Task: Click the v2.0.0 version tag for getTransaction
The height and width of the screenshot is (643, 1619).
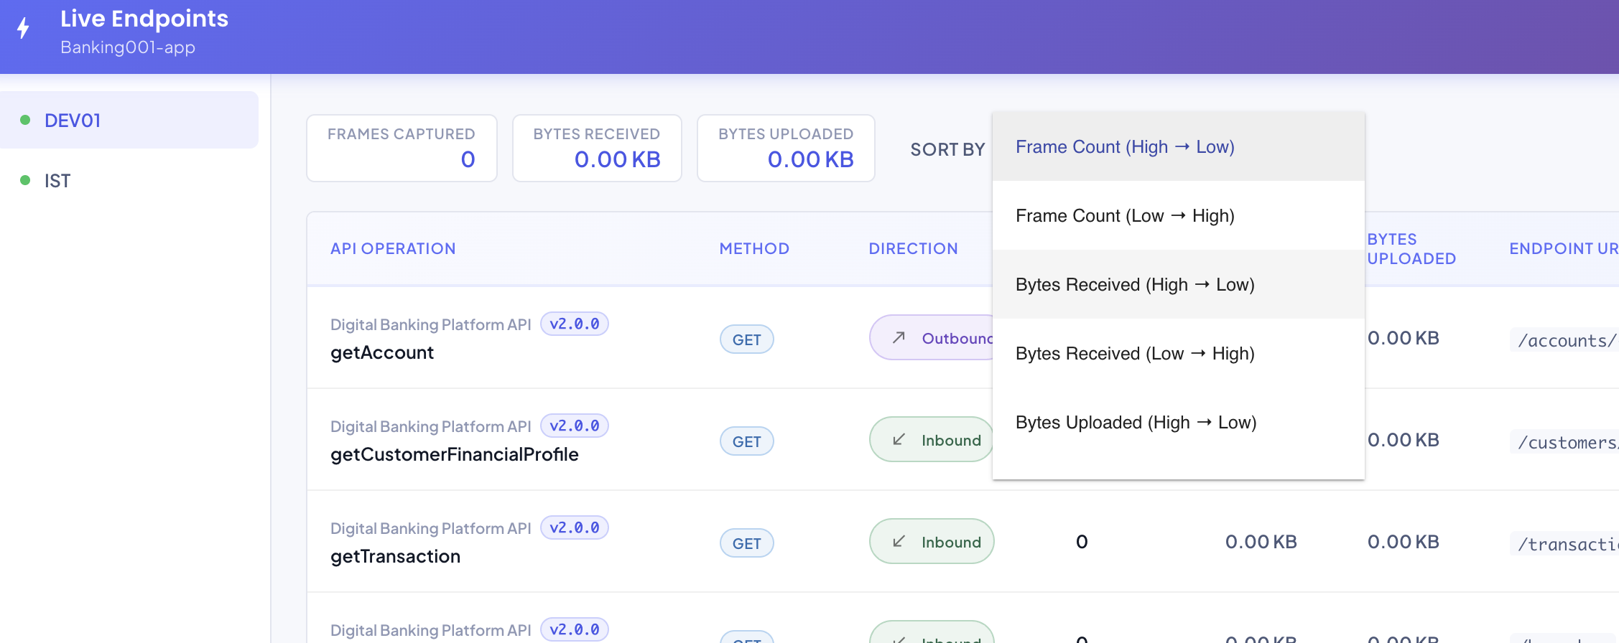Action: [574, 527]
